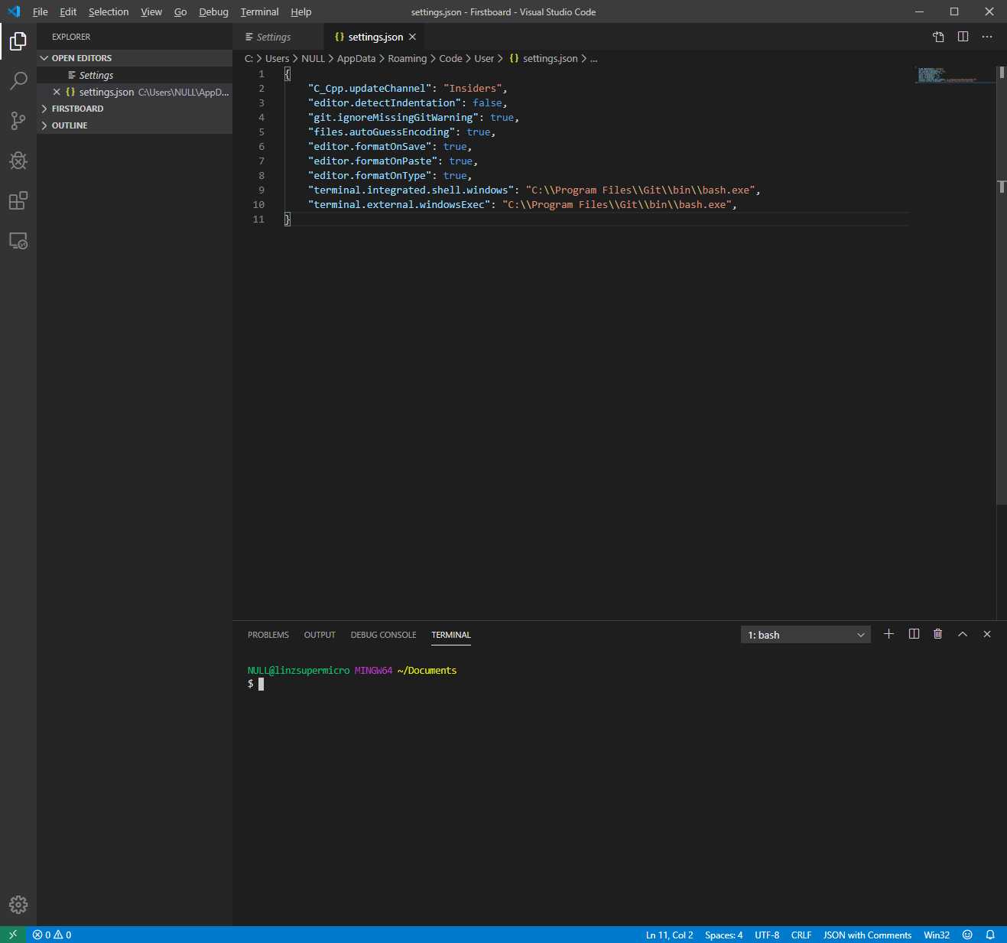1007x943 pixels.
Task: Click 'Spaces: 4' indentation setting
Action: pos(723,935)
